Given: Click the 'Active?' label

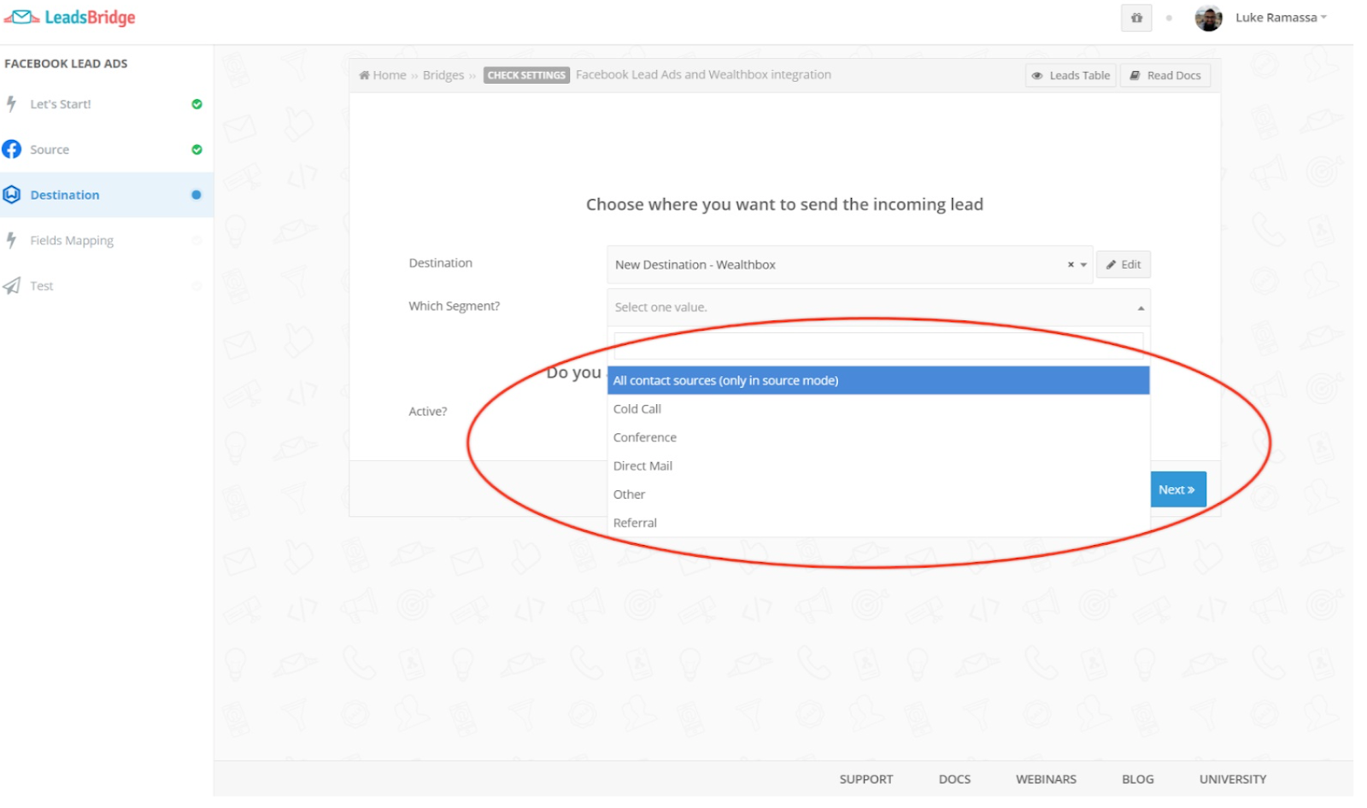Looking at the screenshot, I should (428, 411).
